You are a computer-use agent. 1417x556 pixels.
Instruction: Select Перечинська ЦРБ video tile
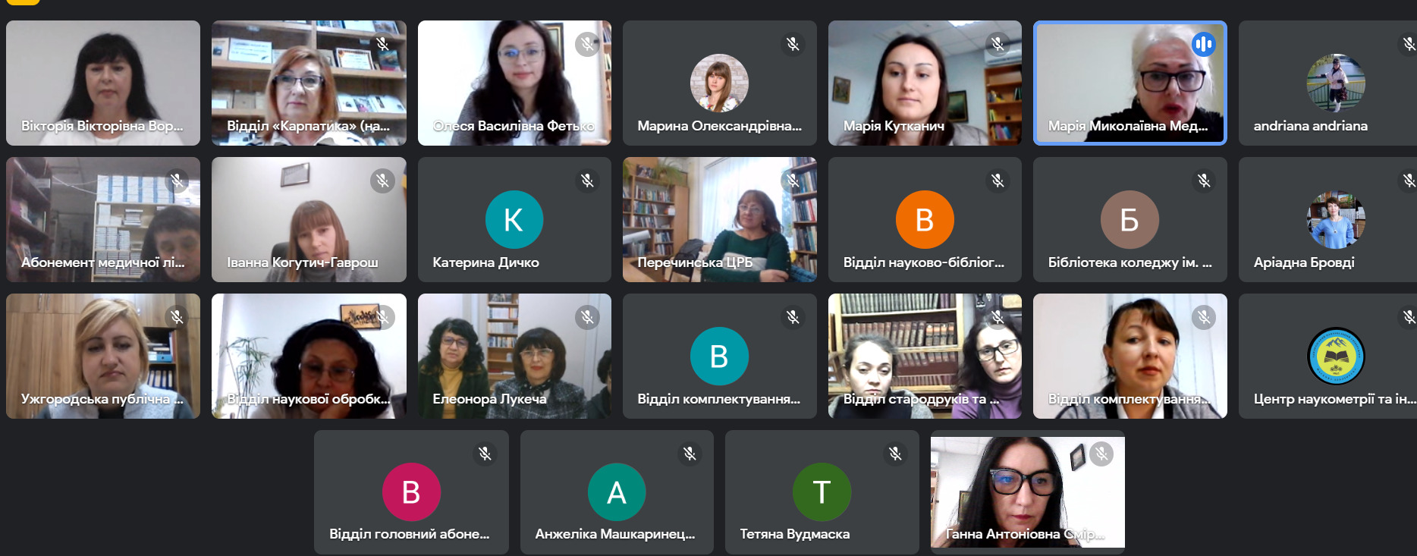[720, 219]
